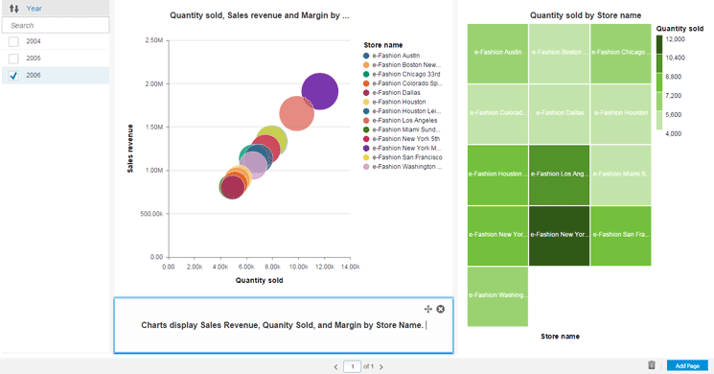714x374 pixels.
Task: Click the salmon Los Angeles bubble
Action: coord(296,113)
